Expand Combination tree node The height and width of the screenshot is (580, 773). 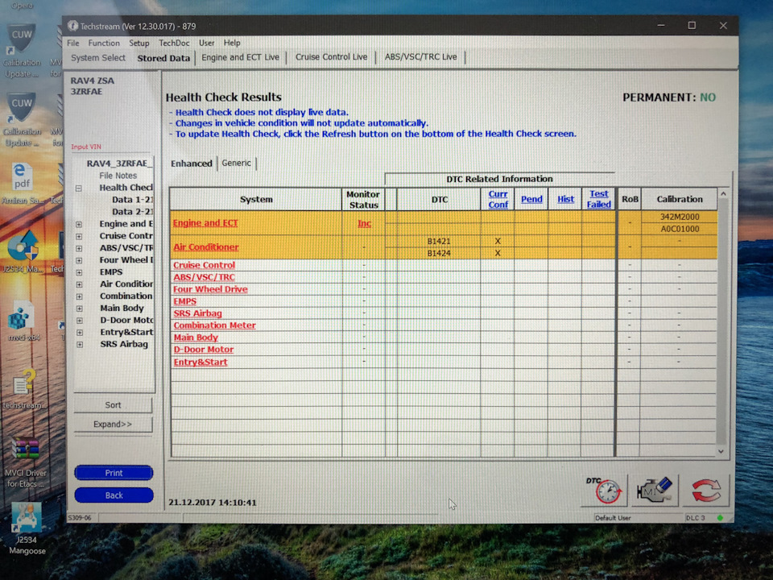coord(79,296)
